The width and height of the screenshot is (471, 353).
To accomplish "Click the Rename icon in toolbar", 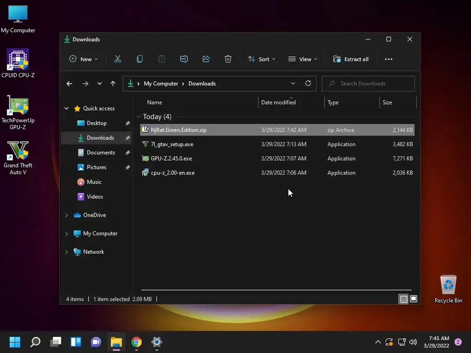I will pyautogui.click(x=184, y=59).
